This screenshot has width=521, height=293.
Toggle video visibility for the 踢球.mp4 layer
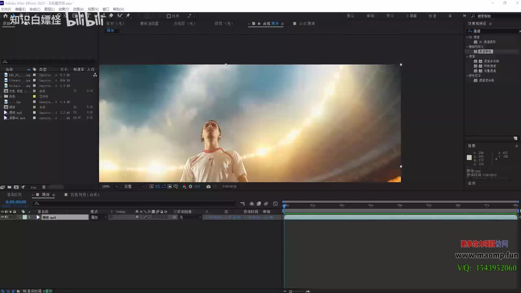pos(2,217)
